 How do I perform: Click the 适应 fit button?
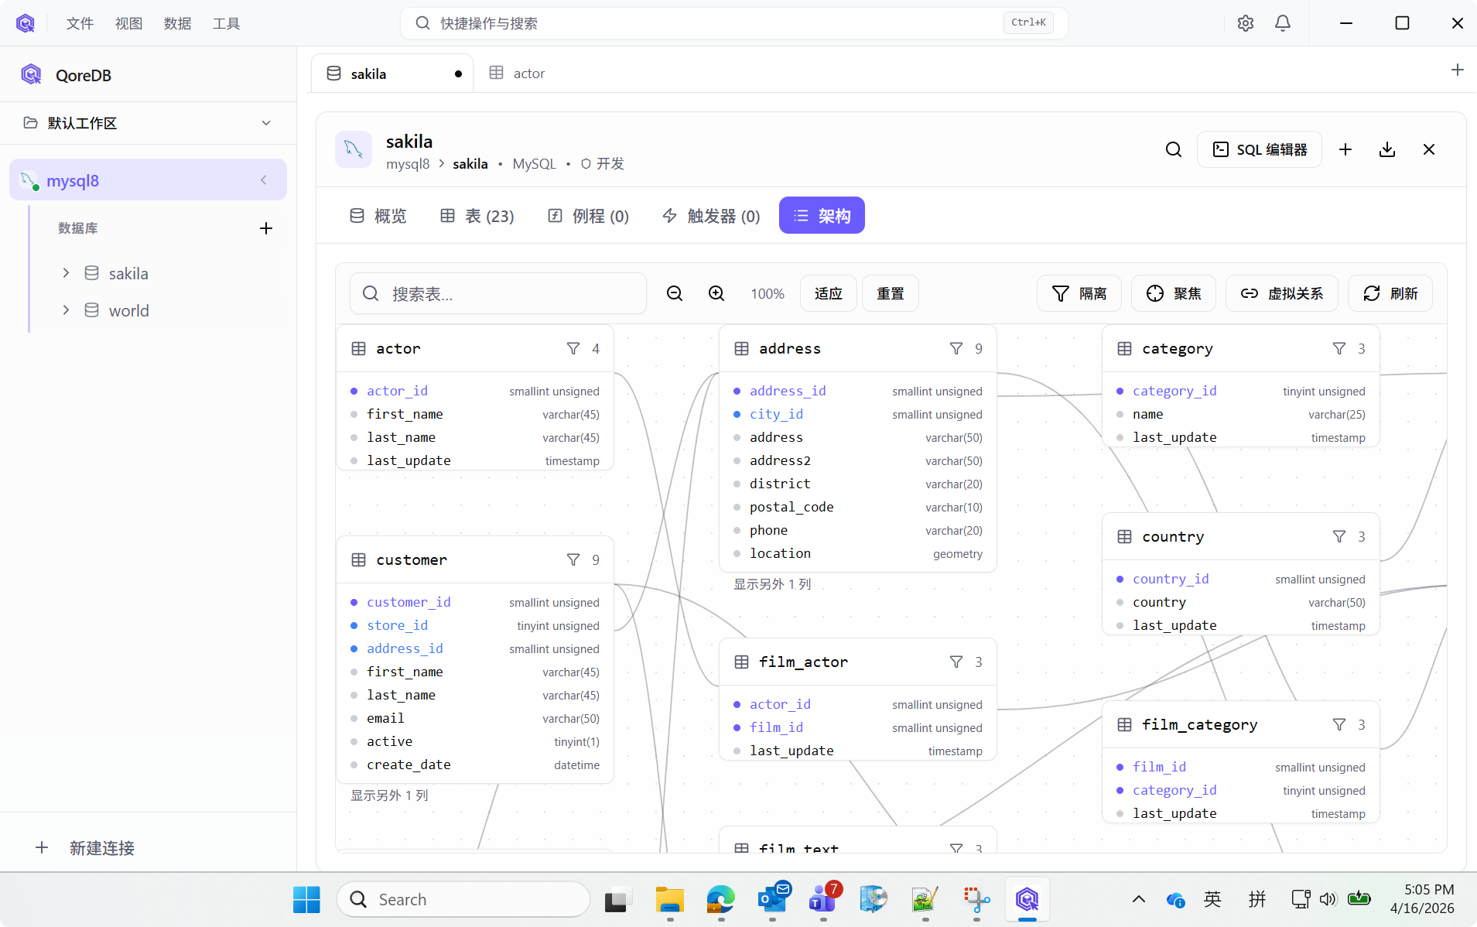pos(828,293)
